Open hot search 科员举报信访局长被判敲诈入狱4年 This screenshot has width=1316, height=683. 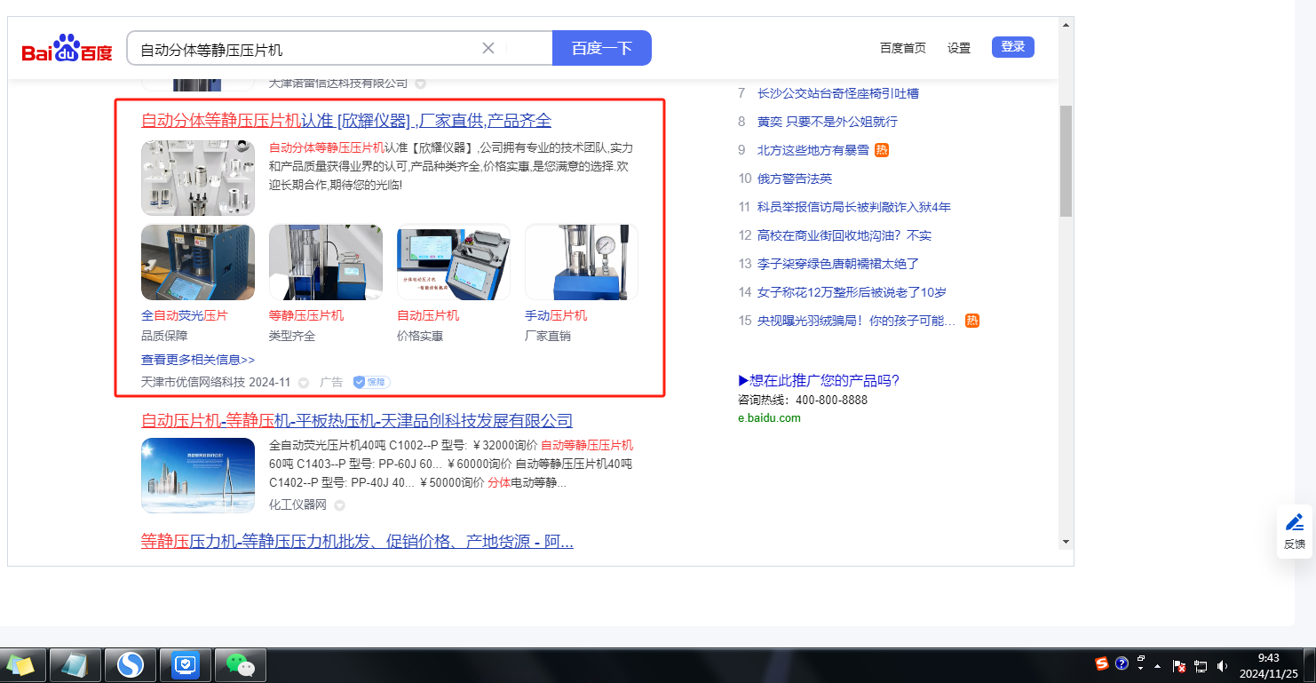(854, 207)
